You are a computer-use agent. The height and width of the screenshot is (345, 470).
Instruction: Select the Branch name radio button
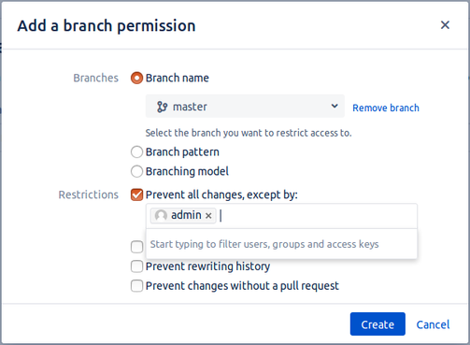(x=136, y=78)
